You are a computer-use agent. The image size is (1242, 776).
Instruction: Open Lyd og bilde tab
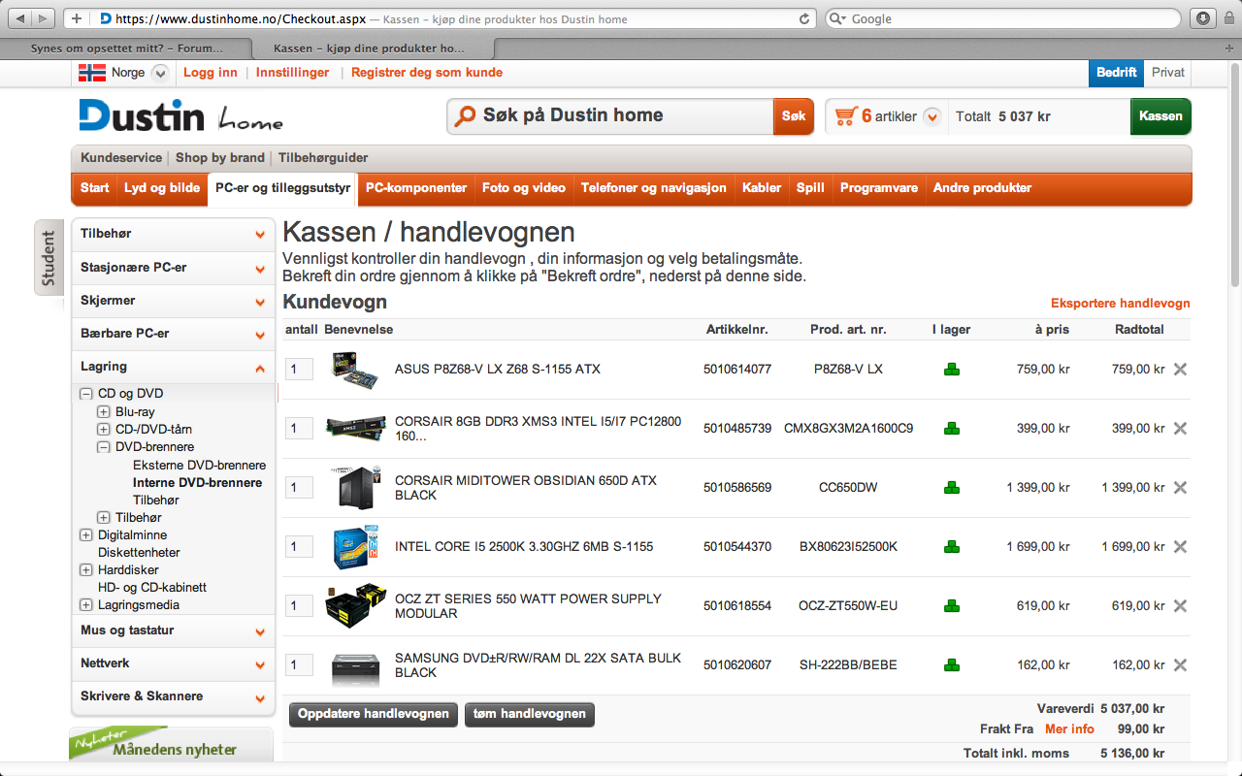pos(162,188)
